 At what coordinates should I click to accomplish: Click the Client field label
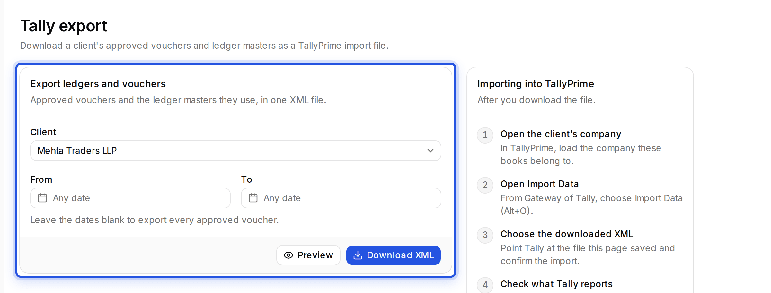point(43,132)
